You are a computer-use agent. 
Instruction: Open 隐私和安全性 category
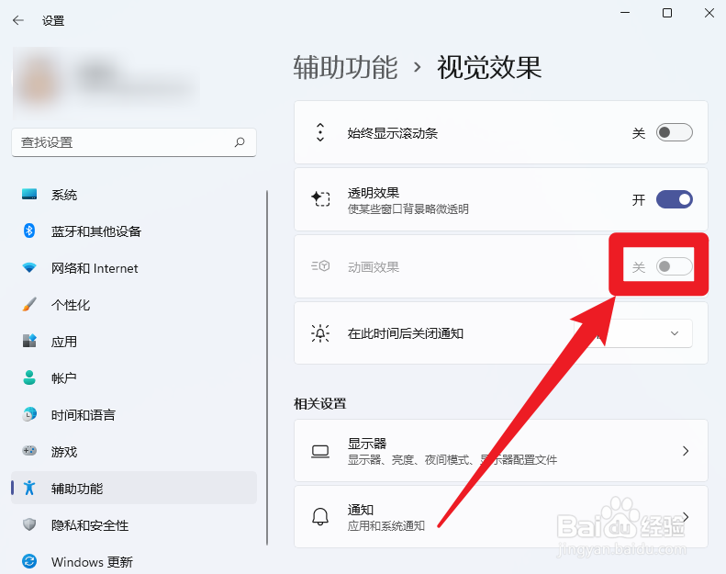coord(134,524)
